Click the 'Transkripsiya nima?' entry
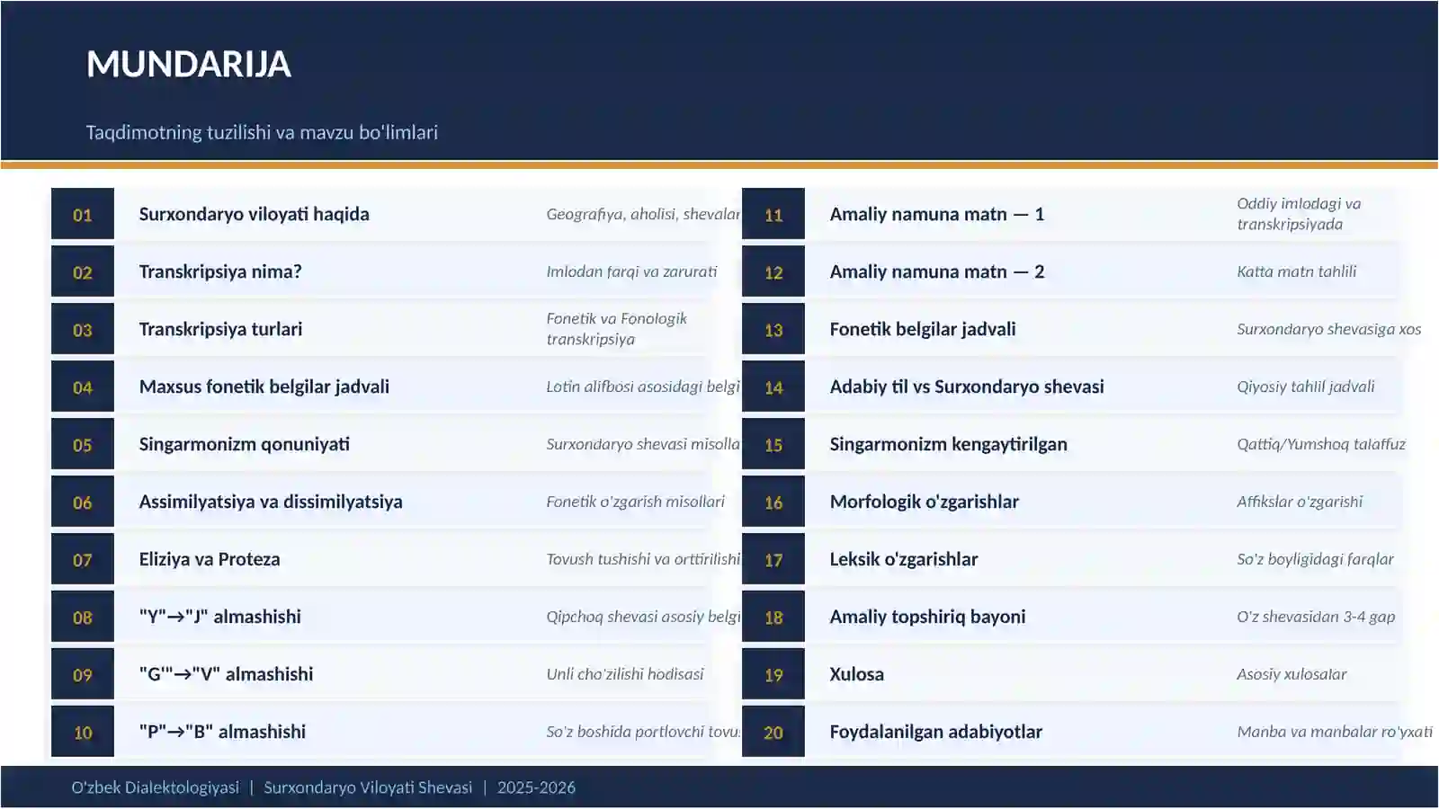 pos(220,271)
